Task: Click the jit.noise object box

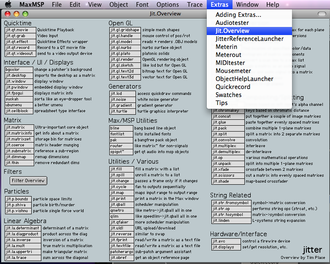Action: (x=122, y=100)
